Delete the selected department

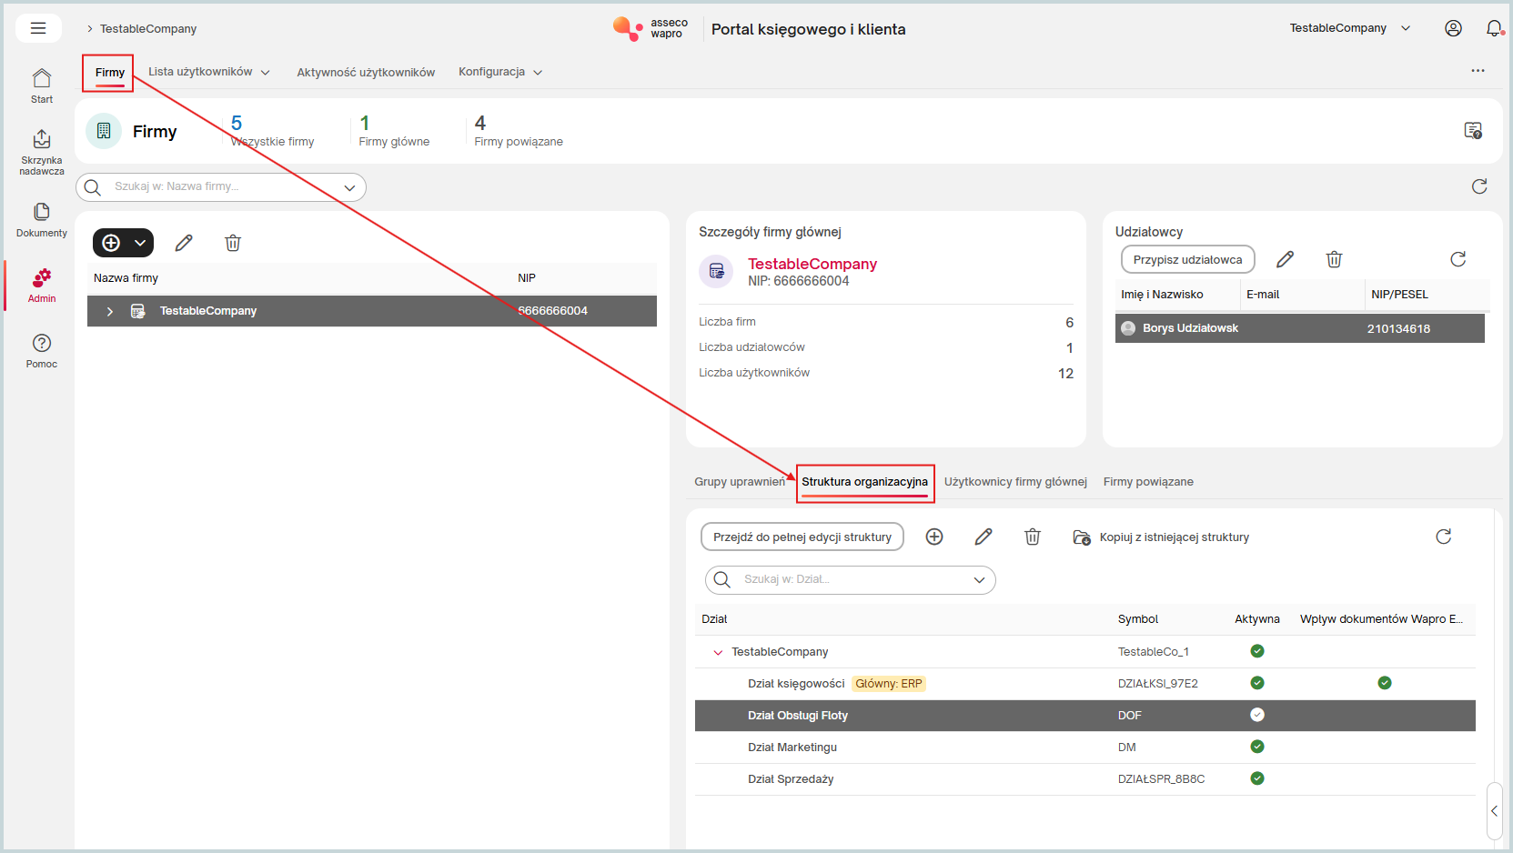[x=1033, y=537]
